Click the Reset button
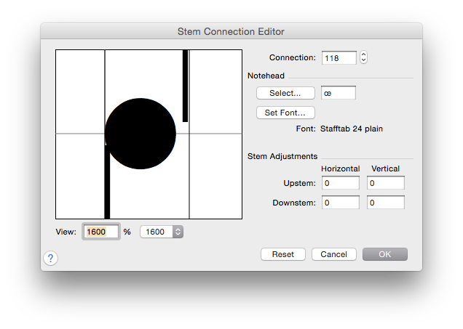The height and width of the screenshot is (329, 463). coord(283,254)
